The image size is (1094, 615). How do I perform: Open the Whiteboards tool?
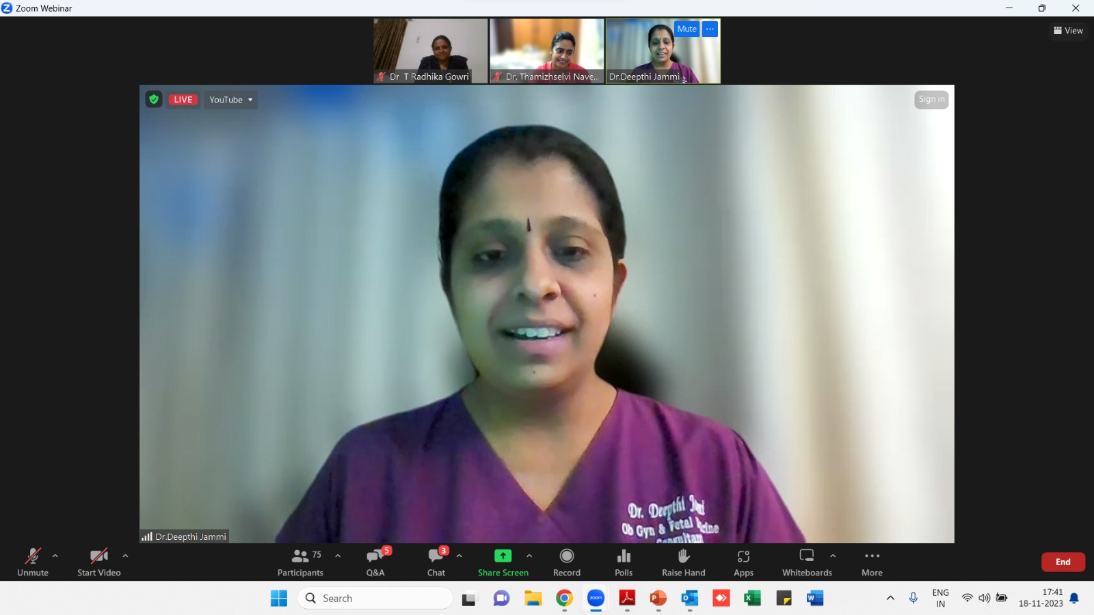click(807, 562)
